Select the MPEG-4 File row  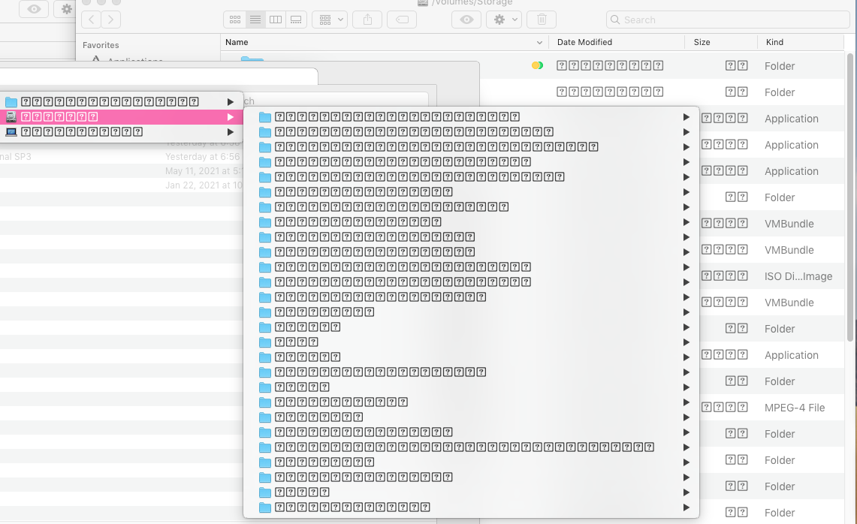771,408
